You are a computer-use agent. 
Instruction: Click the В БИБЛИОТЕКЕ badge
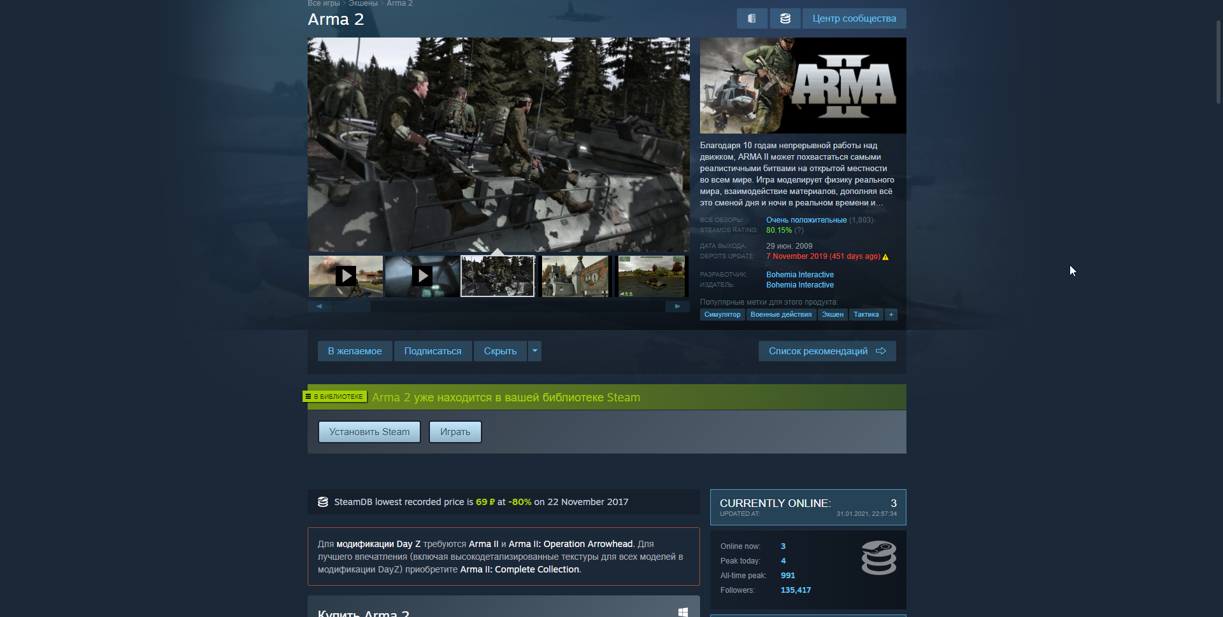(x=335, y=396)
